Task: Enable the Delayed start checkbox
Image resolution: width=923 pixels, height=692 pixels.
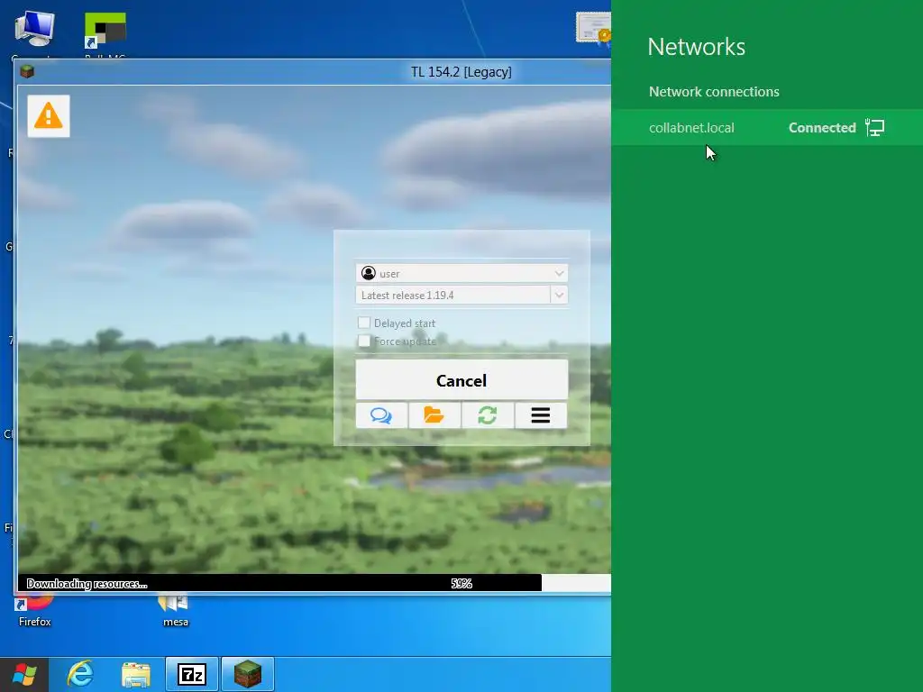Action: [364, 323]
